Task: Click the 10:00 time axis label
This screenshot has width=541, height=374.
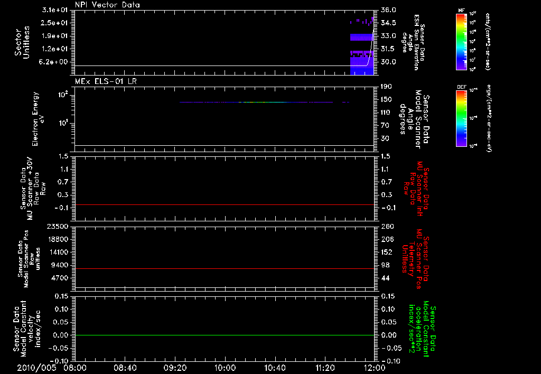Action: coord(225,368)
